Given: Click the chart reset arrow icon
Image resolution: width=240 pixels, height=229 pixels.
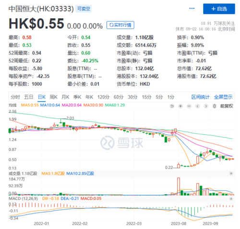Looking at the screenshot, I should pyautogui.click(x=172, y=106).
